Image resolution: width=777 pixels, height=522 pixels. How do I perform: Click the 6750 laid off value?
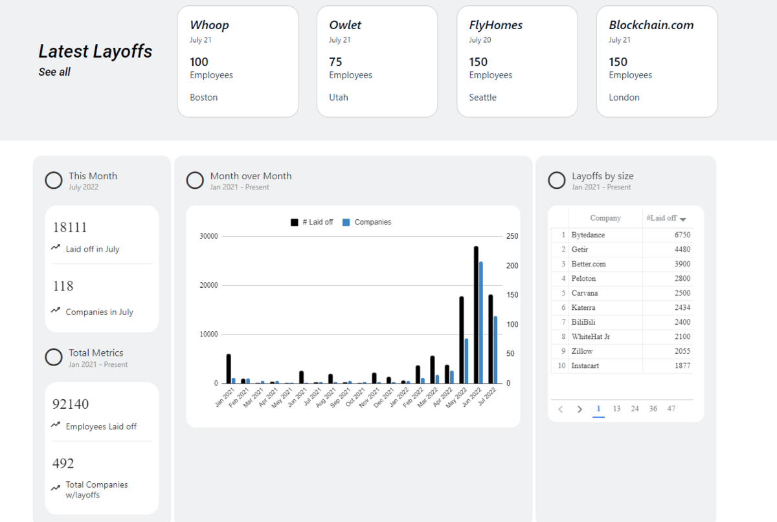click(x=682, y=235)
